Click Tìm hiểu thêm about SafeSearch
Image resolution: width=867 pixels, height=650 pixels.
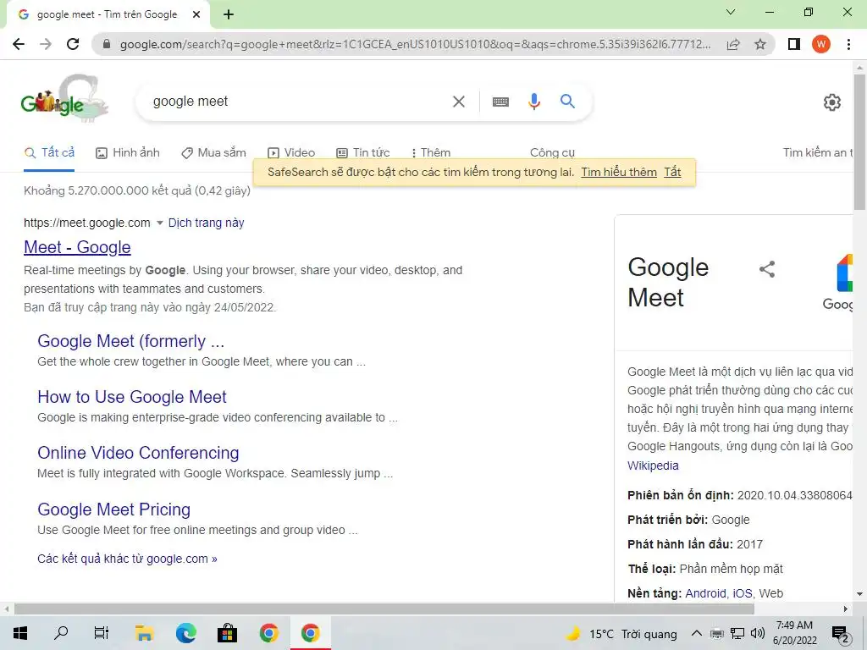pos(619,173)
